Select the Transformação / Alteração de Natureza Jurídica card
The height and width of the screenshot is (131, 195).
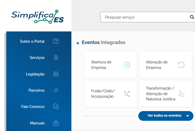(166, 94)
